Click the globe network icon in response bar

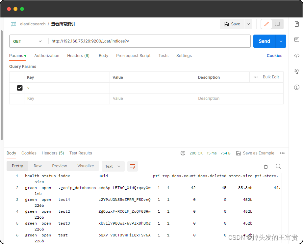[183, 153]
